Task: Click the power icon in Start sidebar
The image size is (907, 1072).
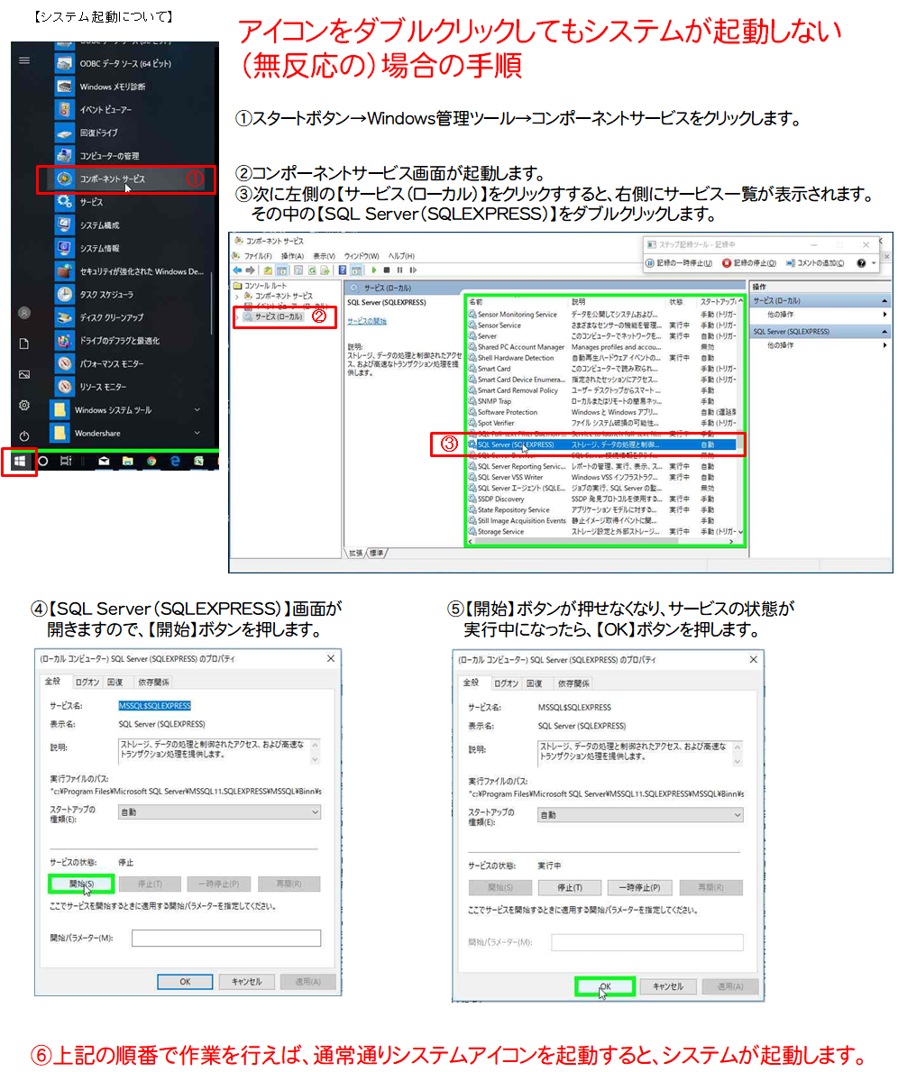Action: (24, 435)
